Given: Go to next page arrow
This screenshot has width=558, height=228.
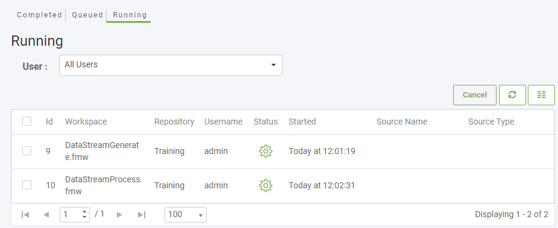Looking at the screenshot, I should point(119,215).
